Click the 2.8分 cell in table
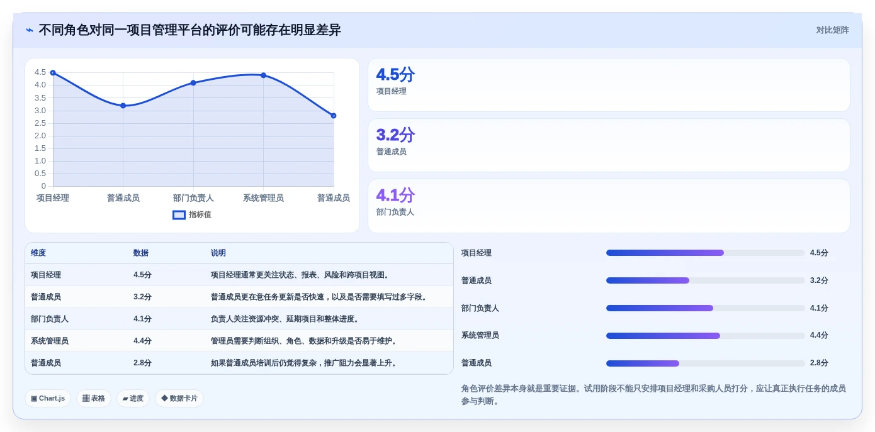This screenshot has height=432, width=875. (x=142, y=363)
